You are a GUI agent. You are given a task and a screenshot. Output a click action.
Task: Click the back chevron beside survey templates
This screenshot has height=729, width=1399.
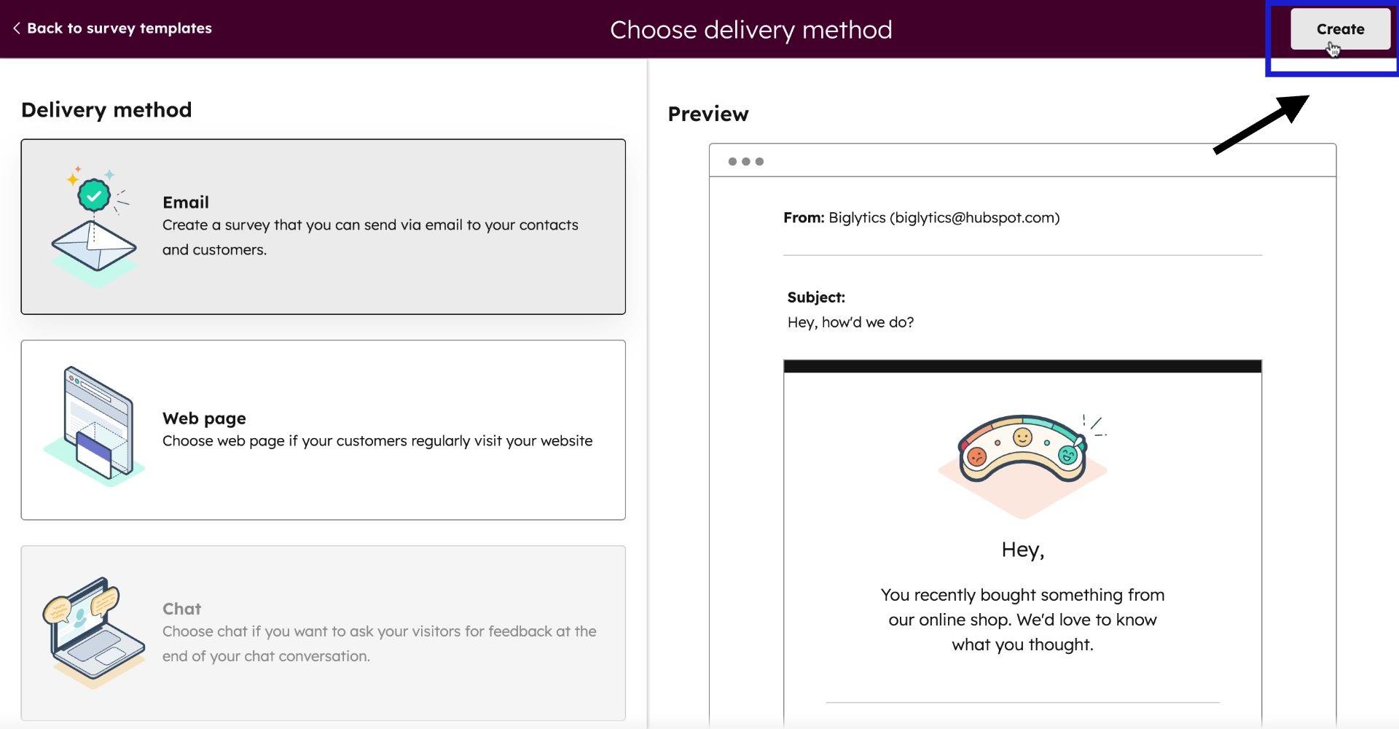(16, 28)
